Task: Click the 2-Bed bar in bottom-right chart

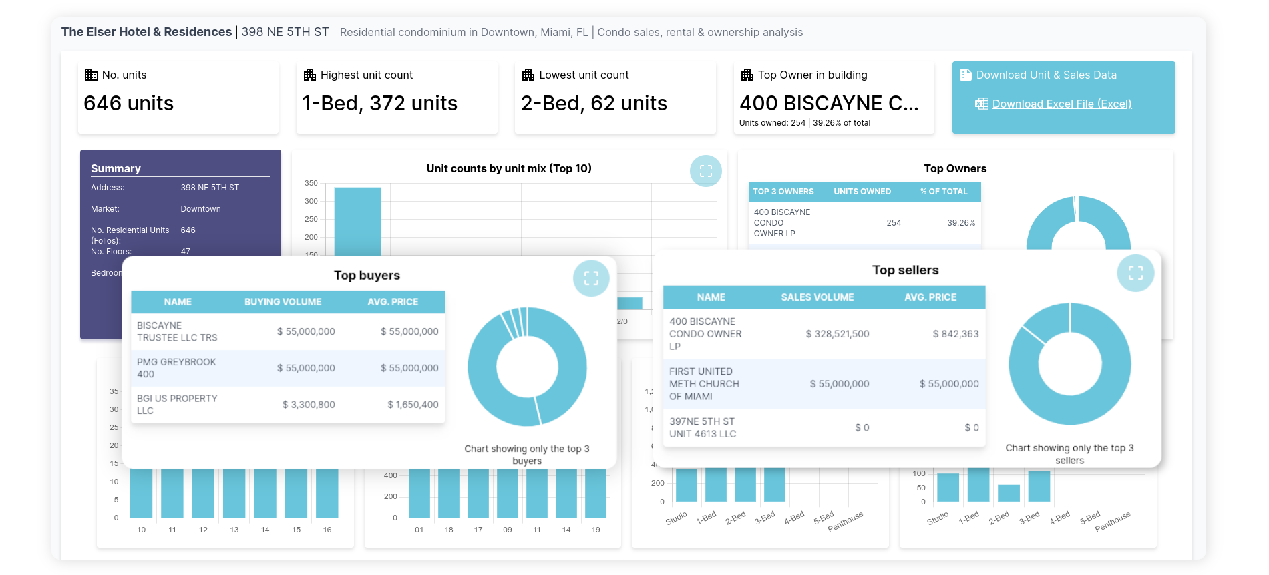Action: [x=1009, y=494]
